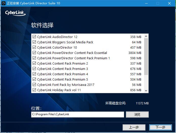Uncheck Content Pack Premium 5 checkbox
176x133 pixels.
pyautogui.click(x=34, y=79)
